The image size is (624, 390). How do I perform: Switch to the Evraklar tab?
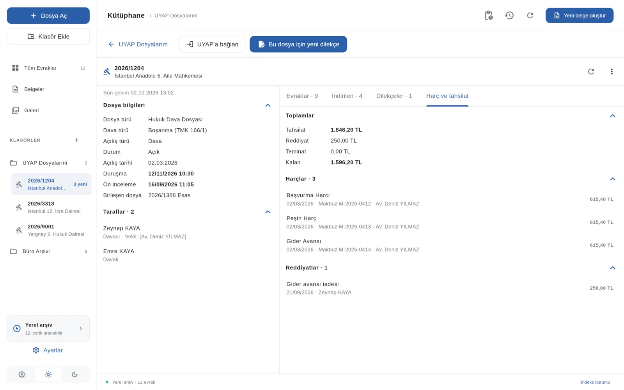(302, 96)
